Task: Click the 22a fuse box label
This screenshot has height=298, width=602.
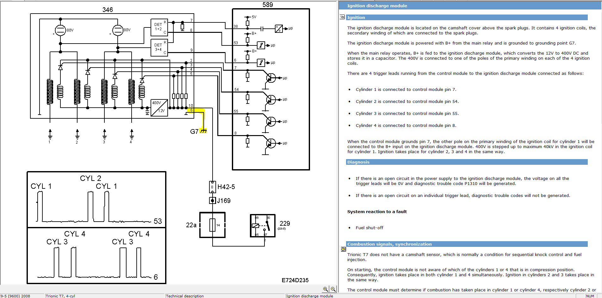Action: tap(191, 225)
